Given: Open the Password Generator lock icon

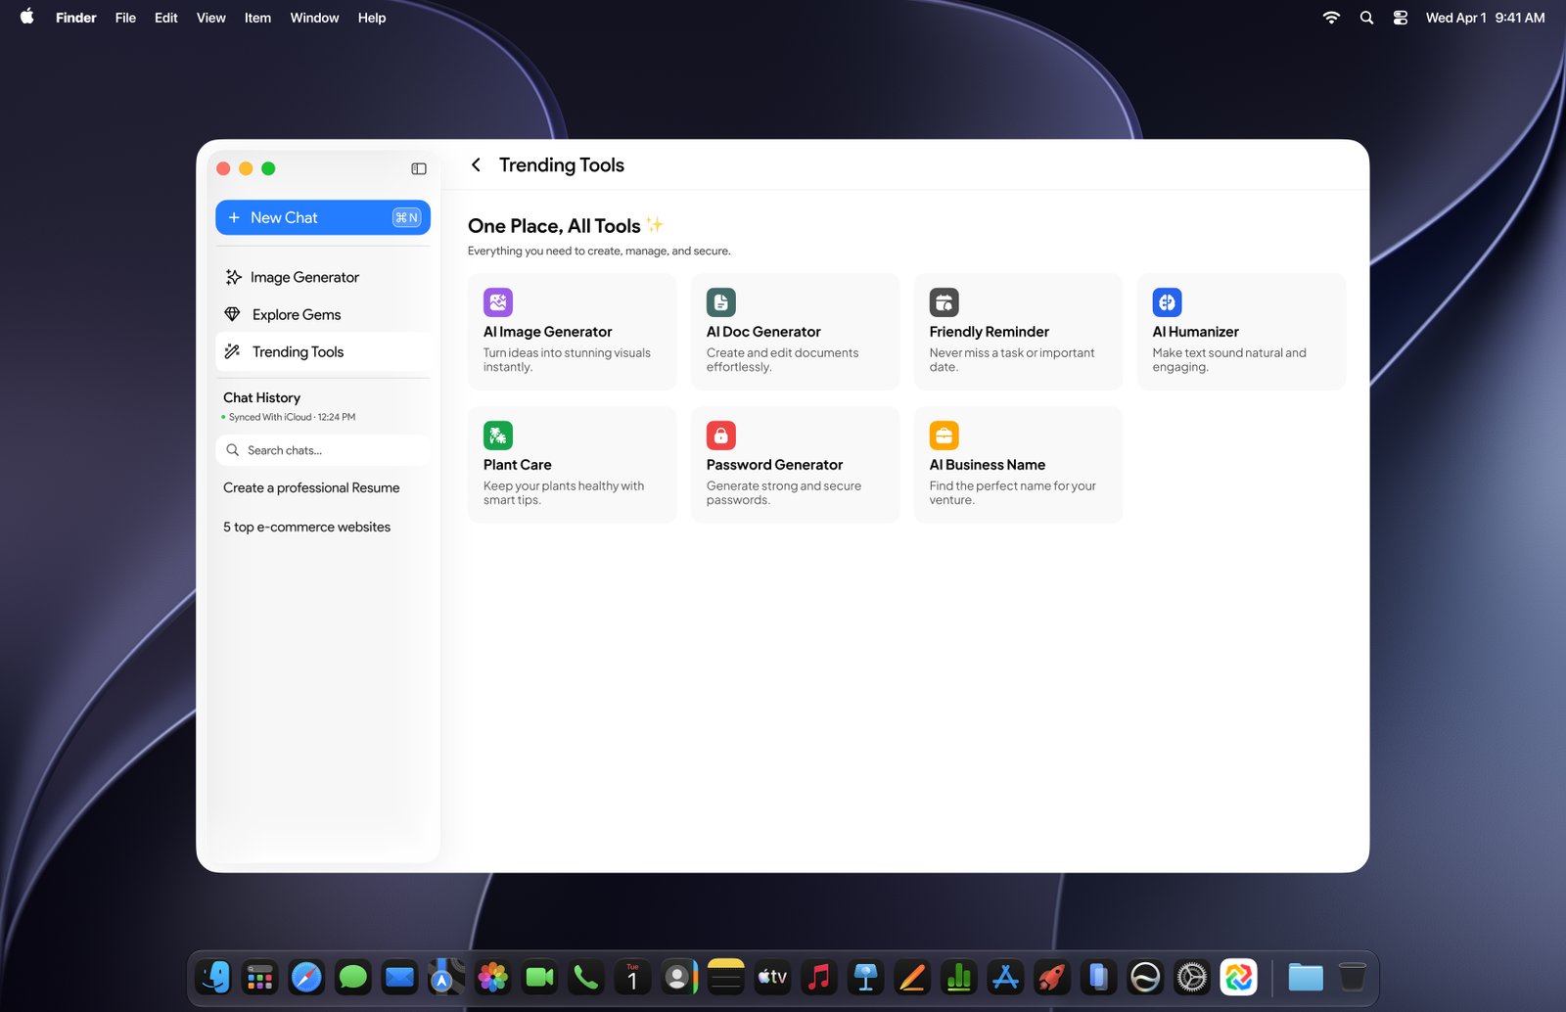Looking at the screenshot, I should pyautogui.click(x=721, y=436).
